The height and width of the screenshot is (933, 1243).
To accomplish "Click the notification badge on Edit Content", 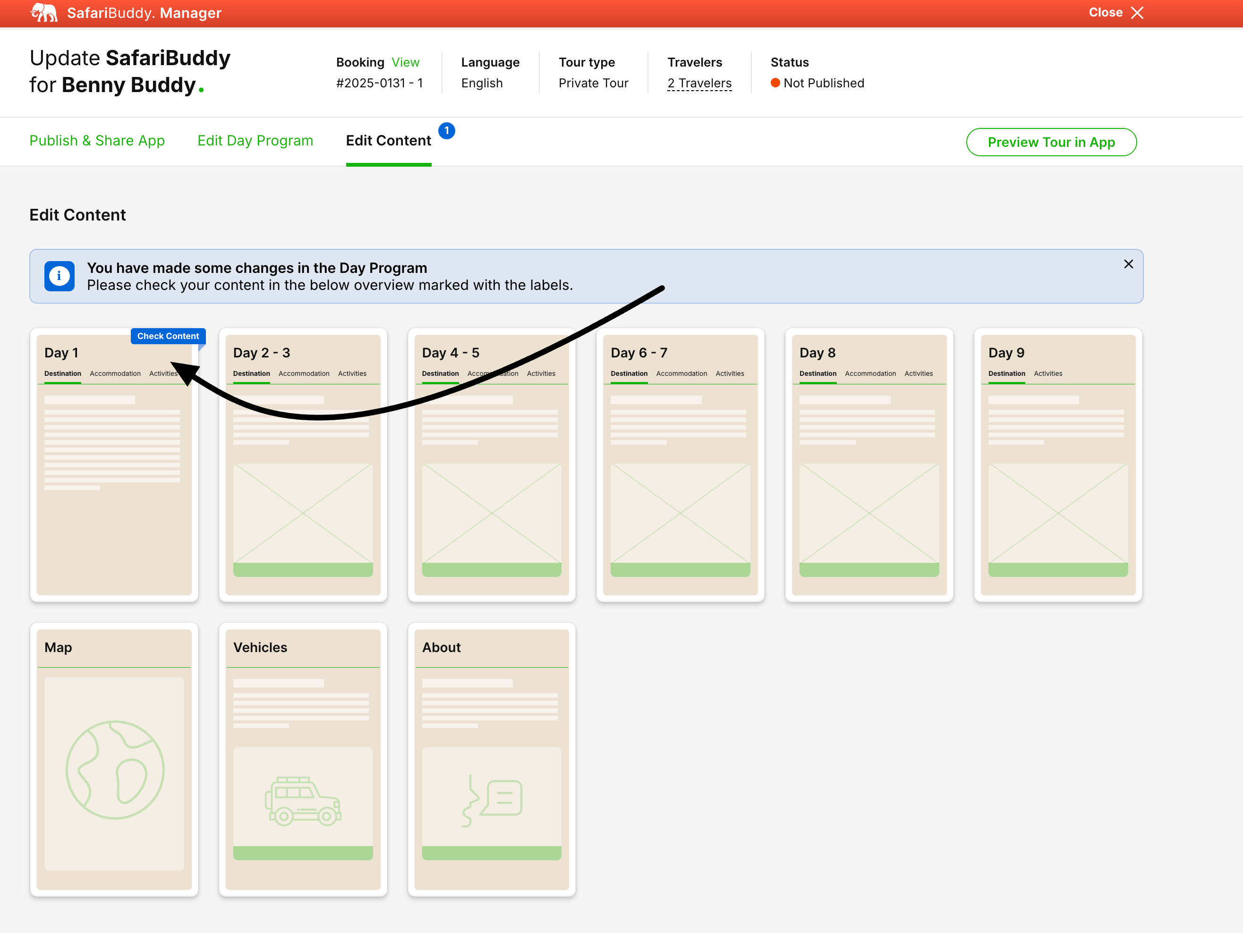I will pyautogui.click(x=446, y=130).
